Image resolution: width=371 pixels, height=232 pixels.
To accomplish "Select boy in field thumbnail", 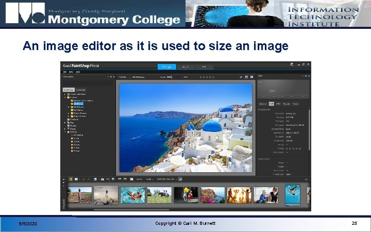I will (79, 195).
